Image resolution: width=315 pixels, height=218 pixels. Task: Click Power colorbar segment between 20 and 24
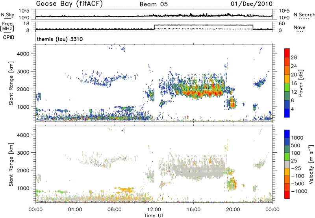287,70
